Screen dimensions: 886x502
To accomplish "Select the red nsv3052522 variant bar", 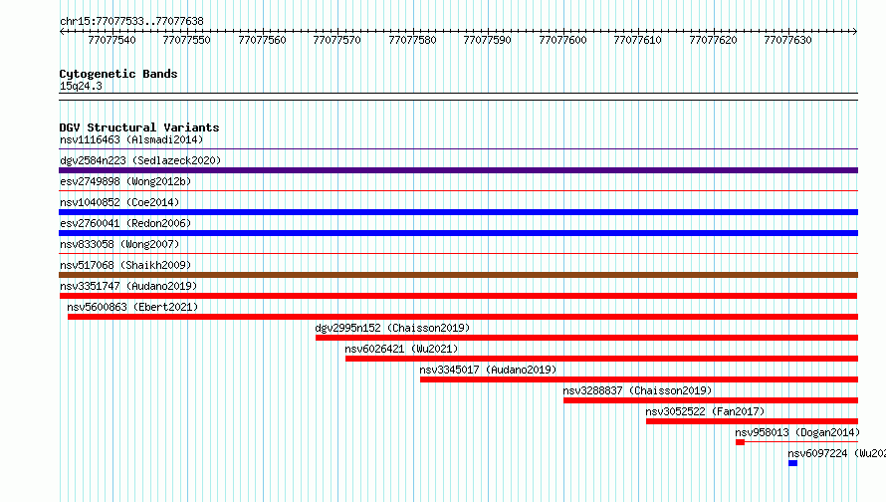I will [x=752, y=421].
